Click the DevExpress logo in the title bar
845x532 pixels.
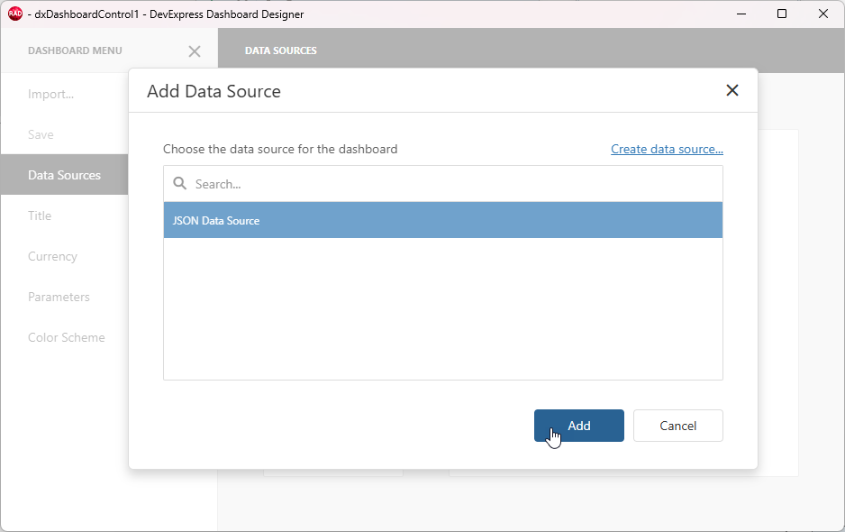pos(13,14)
